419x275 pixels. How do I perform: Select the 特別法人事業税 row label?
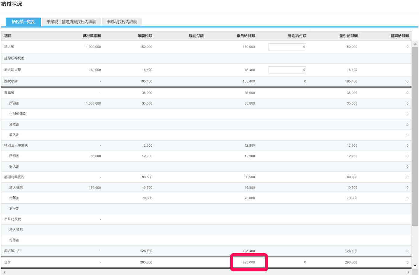pos(16,145)
